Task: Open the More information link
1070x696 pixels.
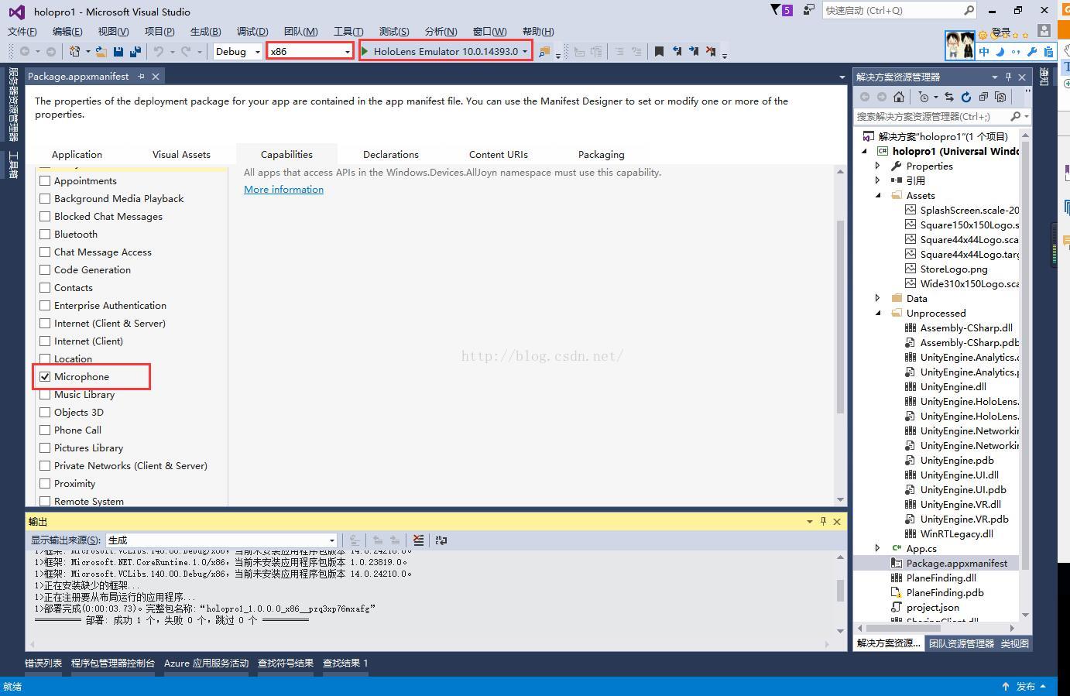Action: (x=283, y=190)
